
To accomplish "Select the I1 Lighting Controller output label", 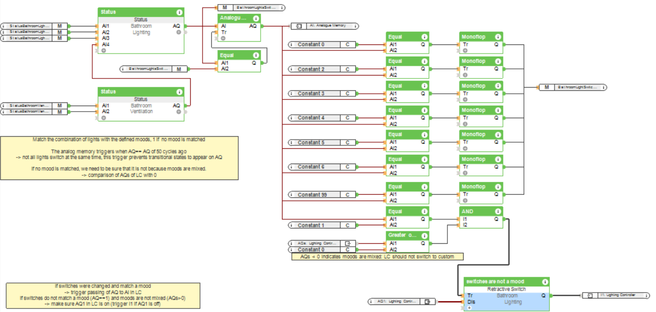I will point(619,294).
